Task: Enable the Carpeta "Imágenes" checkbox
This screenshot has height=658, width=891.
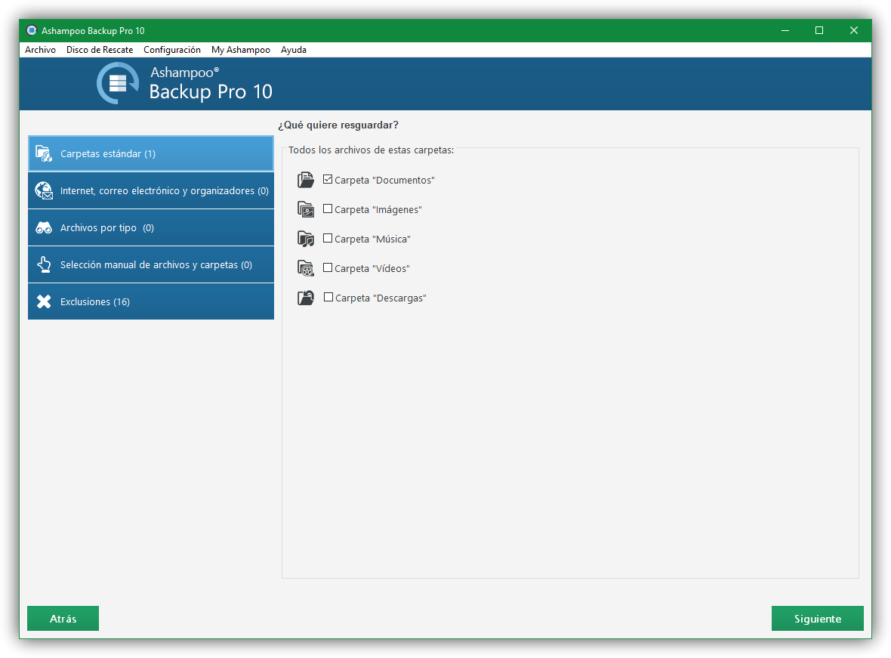Action: (328, 209)
